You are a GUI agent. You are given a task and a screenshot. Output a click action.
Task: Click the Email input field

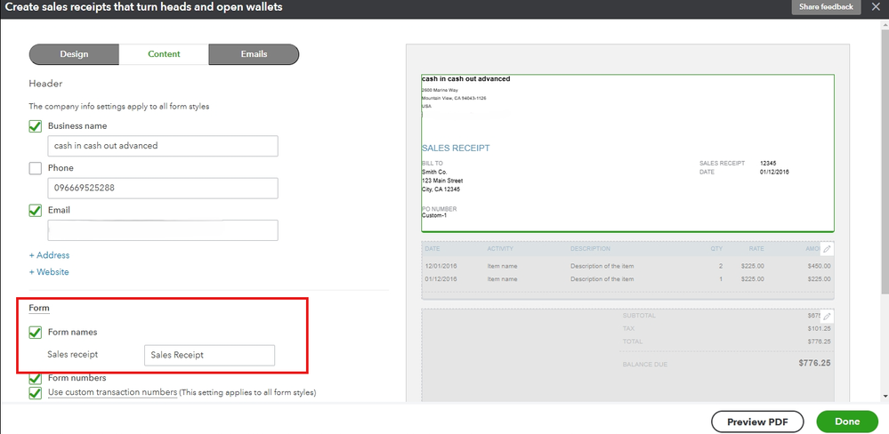[x=163, y=230]
